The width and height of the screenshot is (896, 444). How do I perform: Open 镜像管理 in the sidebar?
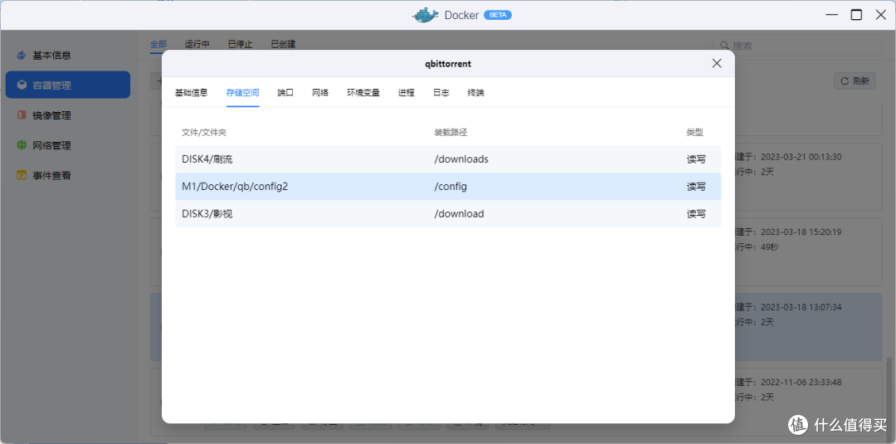coord(68,115)
